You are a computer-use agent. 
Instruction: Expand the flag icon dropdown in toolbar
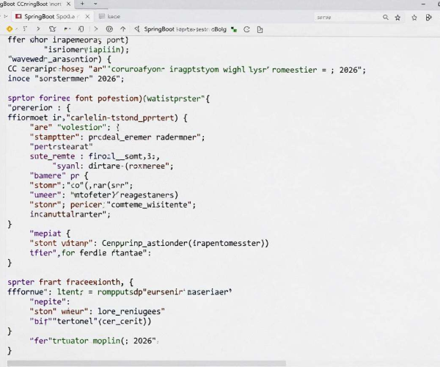[x=67, y=29]
